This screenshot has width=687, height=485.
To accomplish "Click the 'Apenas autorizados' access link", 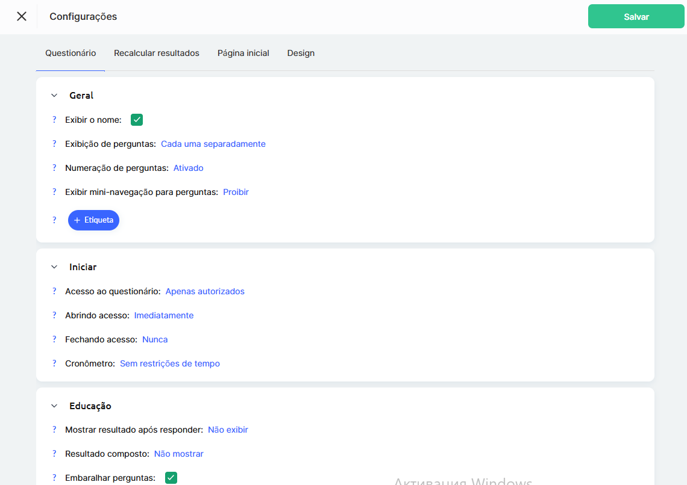I will [x=205, y=291].
